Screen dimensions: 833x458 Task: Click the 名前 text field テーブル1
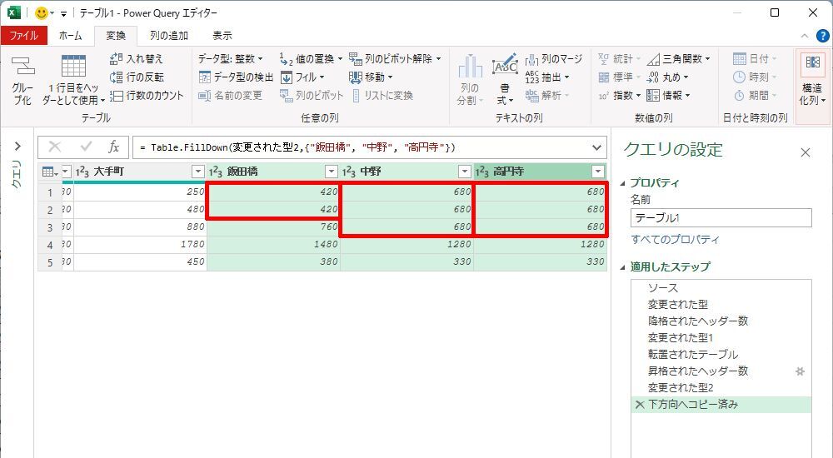(721, 218)
